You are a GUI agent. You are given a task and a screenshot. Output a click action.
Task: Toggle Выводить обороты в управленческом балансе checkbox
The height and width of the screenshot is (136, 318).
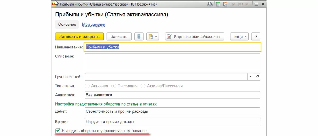pos(58,130)
